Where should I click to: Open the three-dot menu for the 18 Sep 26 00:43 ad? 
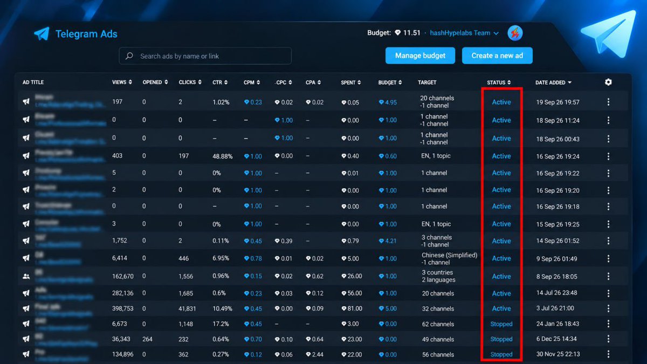608,139
